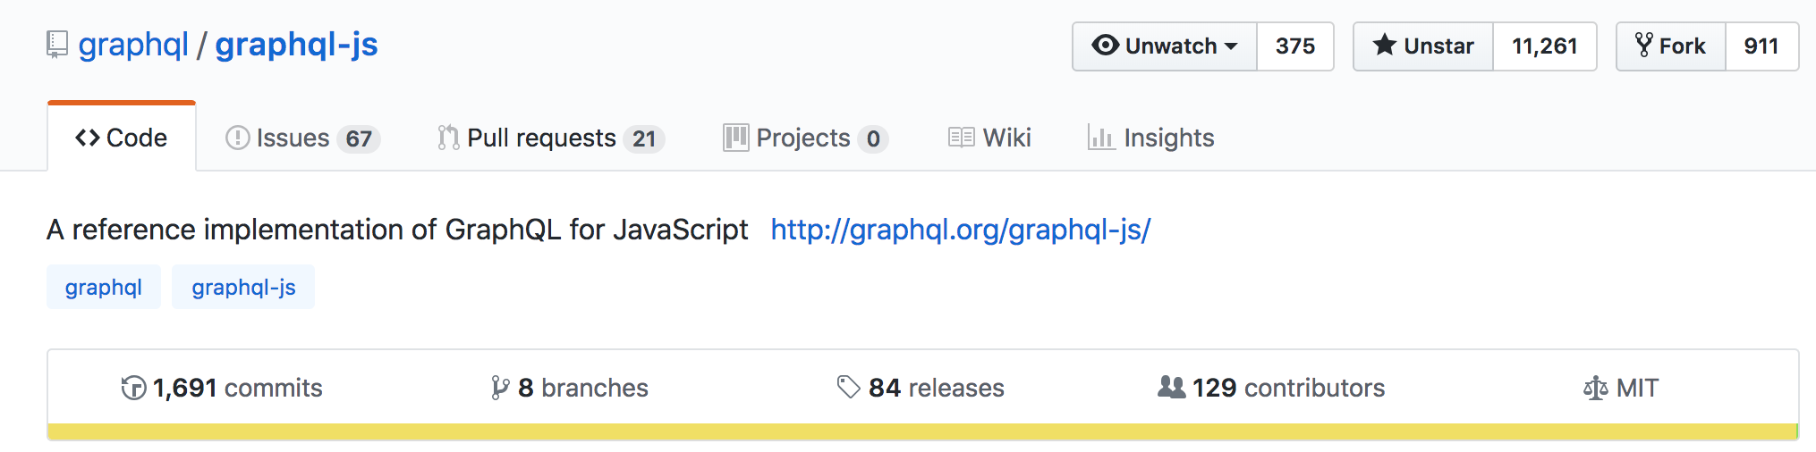Open the graphql owner link
Image resolution: width=1816 pixels, height=452 pixels.
pos(133,45)
